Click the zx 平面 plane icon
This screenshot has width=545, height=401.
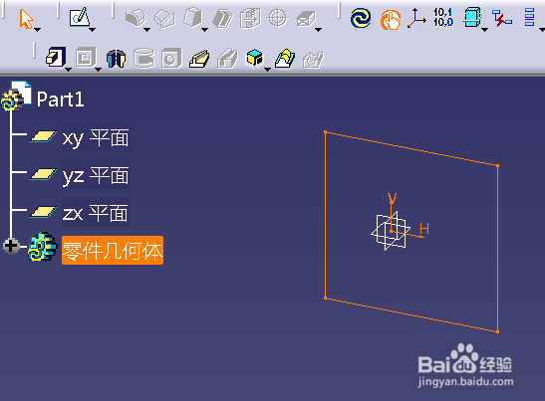(43, 211)
